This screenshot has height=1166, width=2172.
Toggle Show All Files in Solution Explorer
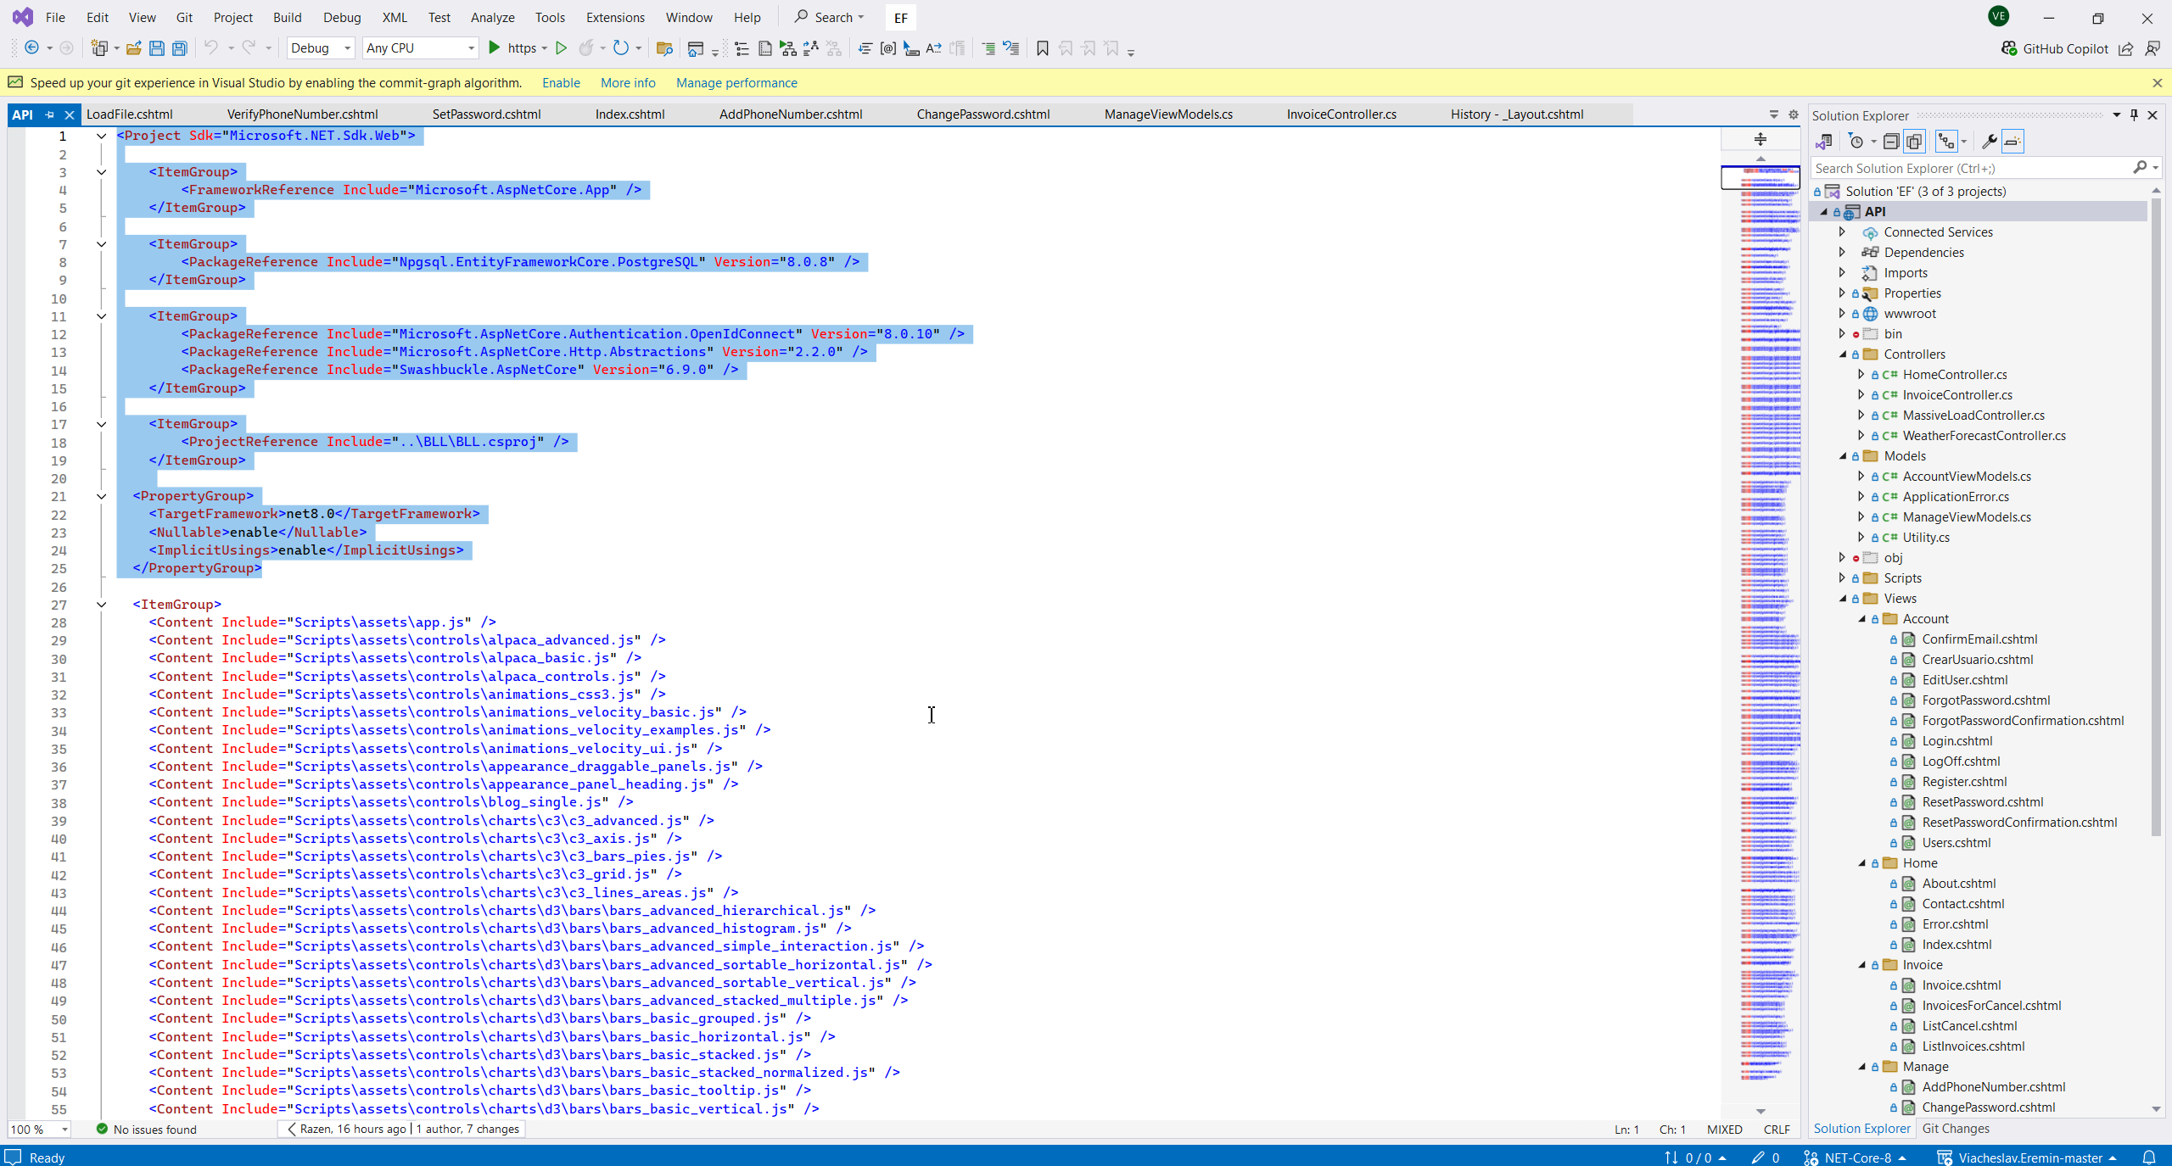[1914, 142]
